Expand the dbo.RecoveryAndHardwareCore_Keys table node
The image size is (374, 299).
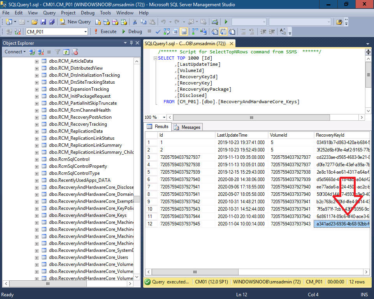[37, 216]
